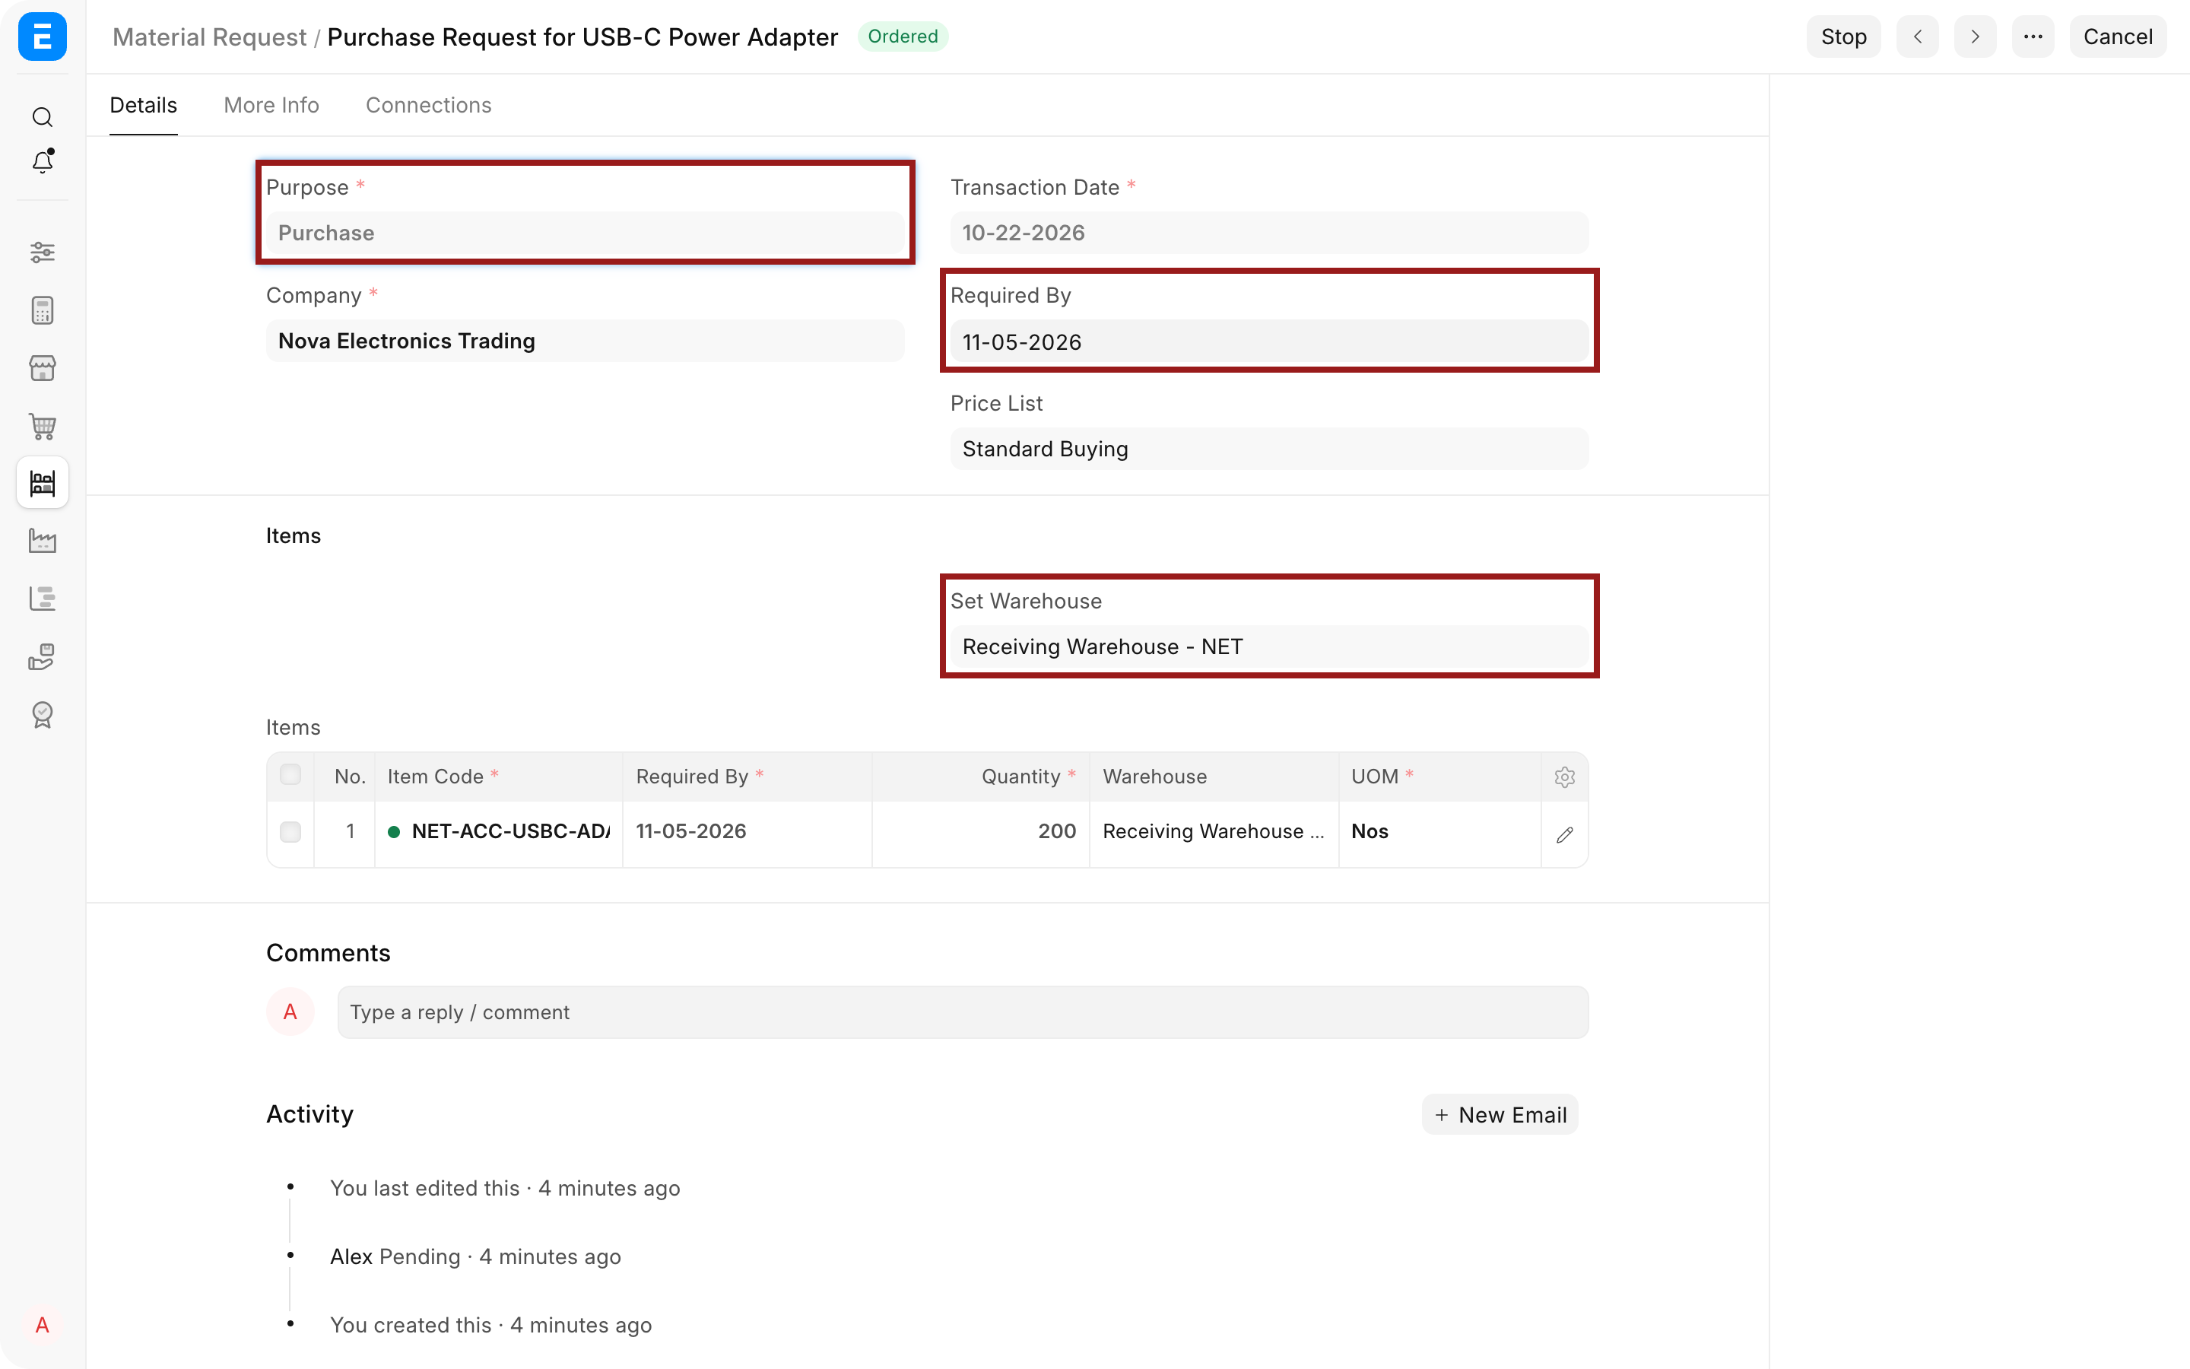Screen dimensions: 2190x1369
Task: Edit row 1 with pencil icon
Action: click(x=1565, y=834)
